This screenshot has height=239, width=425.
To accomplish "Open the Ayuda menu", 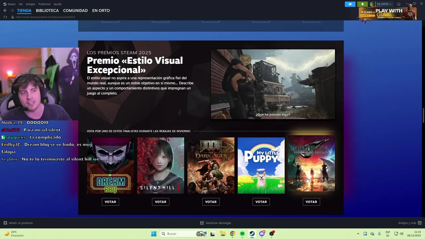I will click(x=57, y=4).
